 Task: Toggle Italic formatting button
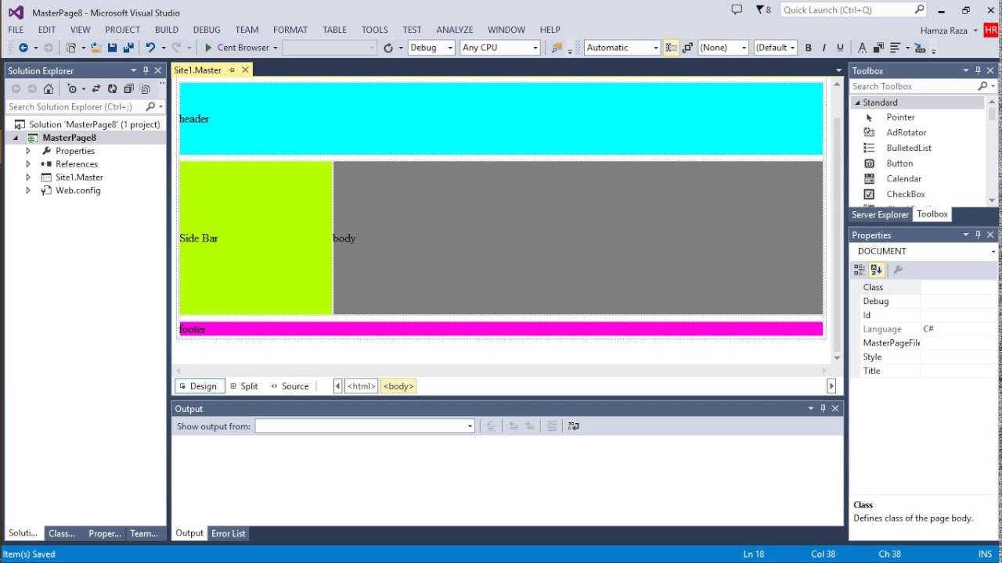[x=824, y=48]
